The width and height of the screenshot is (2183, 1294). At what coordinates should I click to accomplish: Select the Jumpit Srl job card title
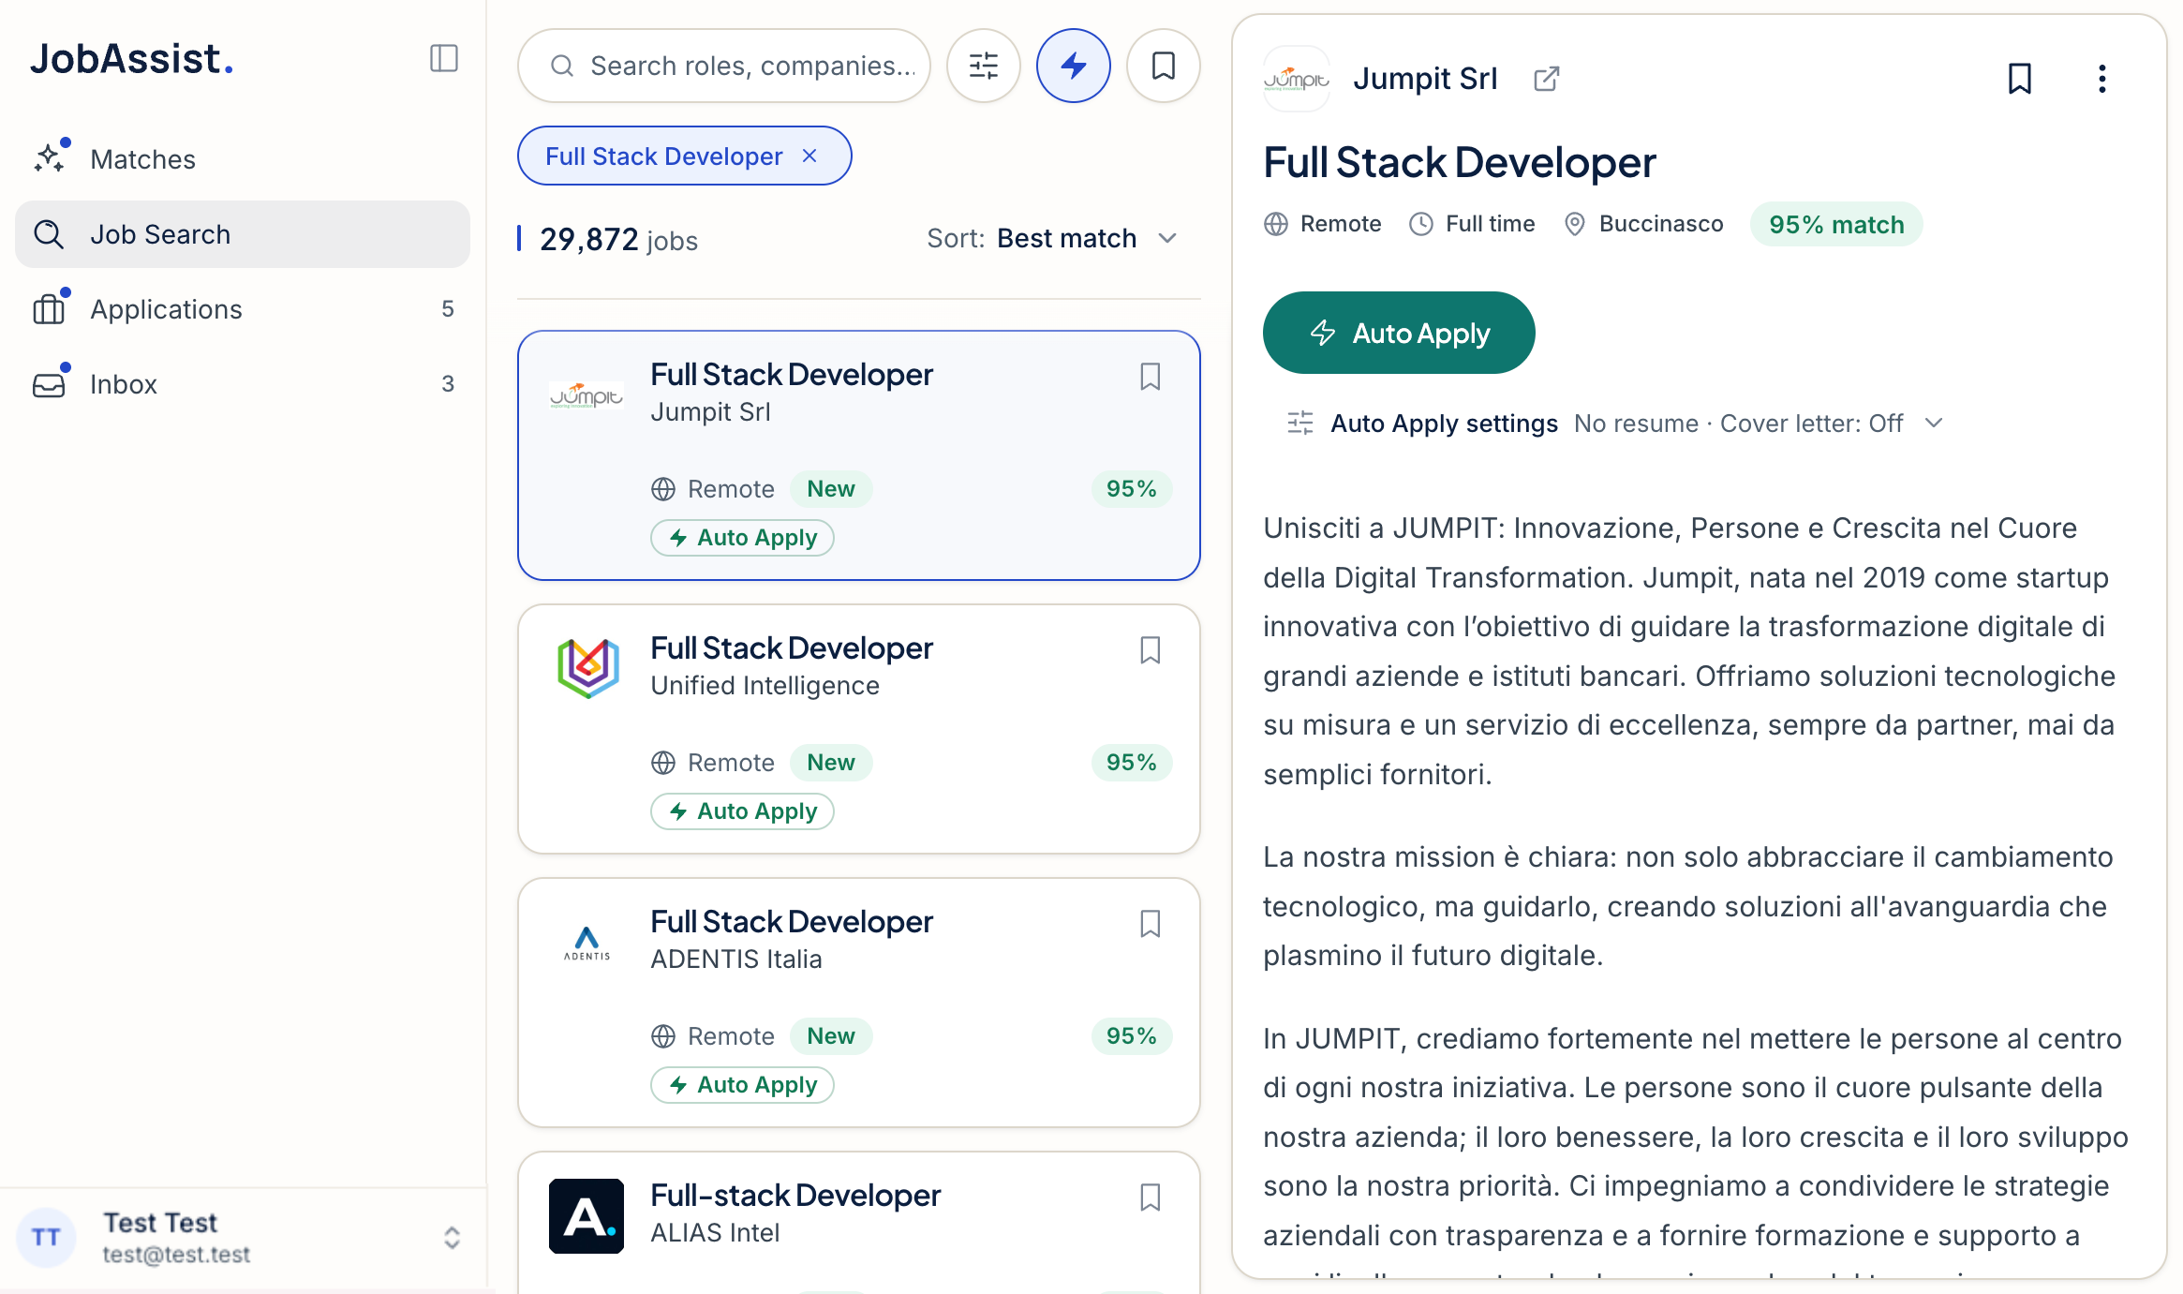click(x=792, y=375)
